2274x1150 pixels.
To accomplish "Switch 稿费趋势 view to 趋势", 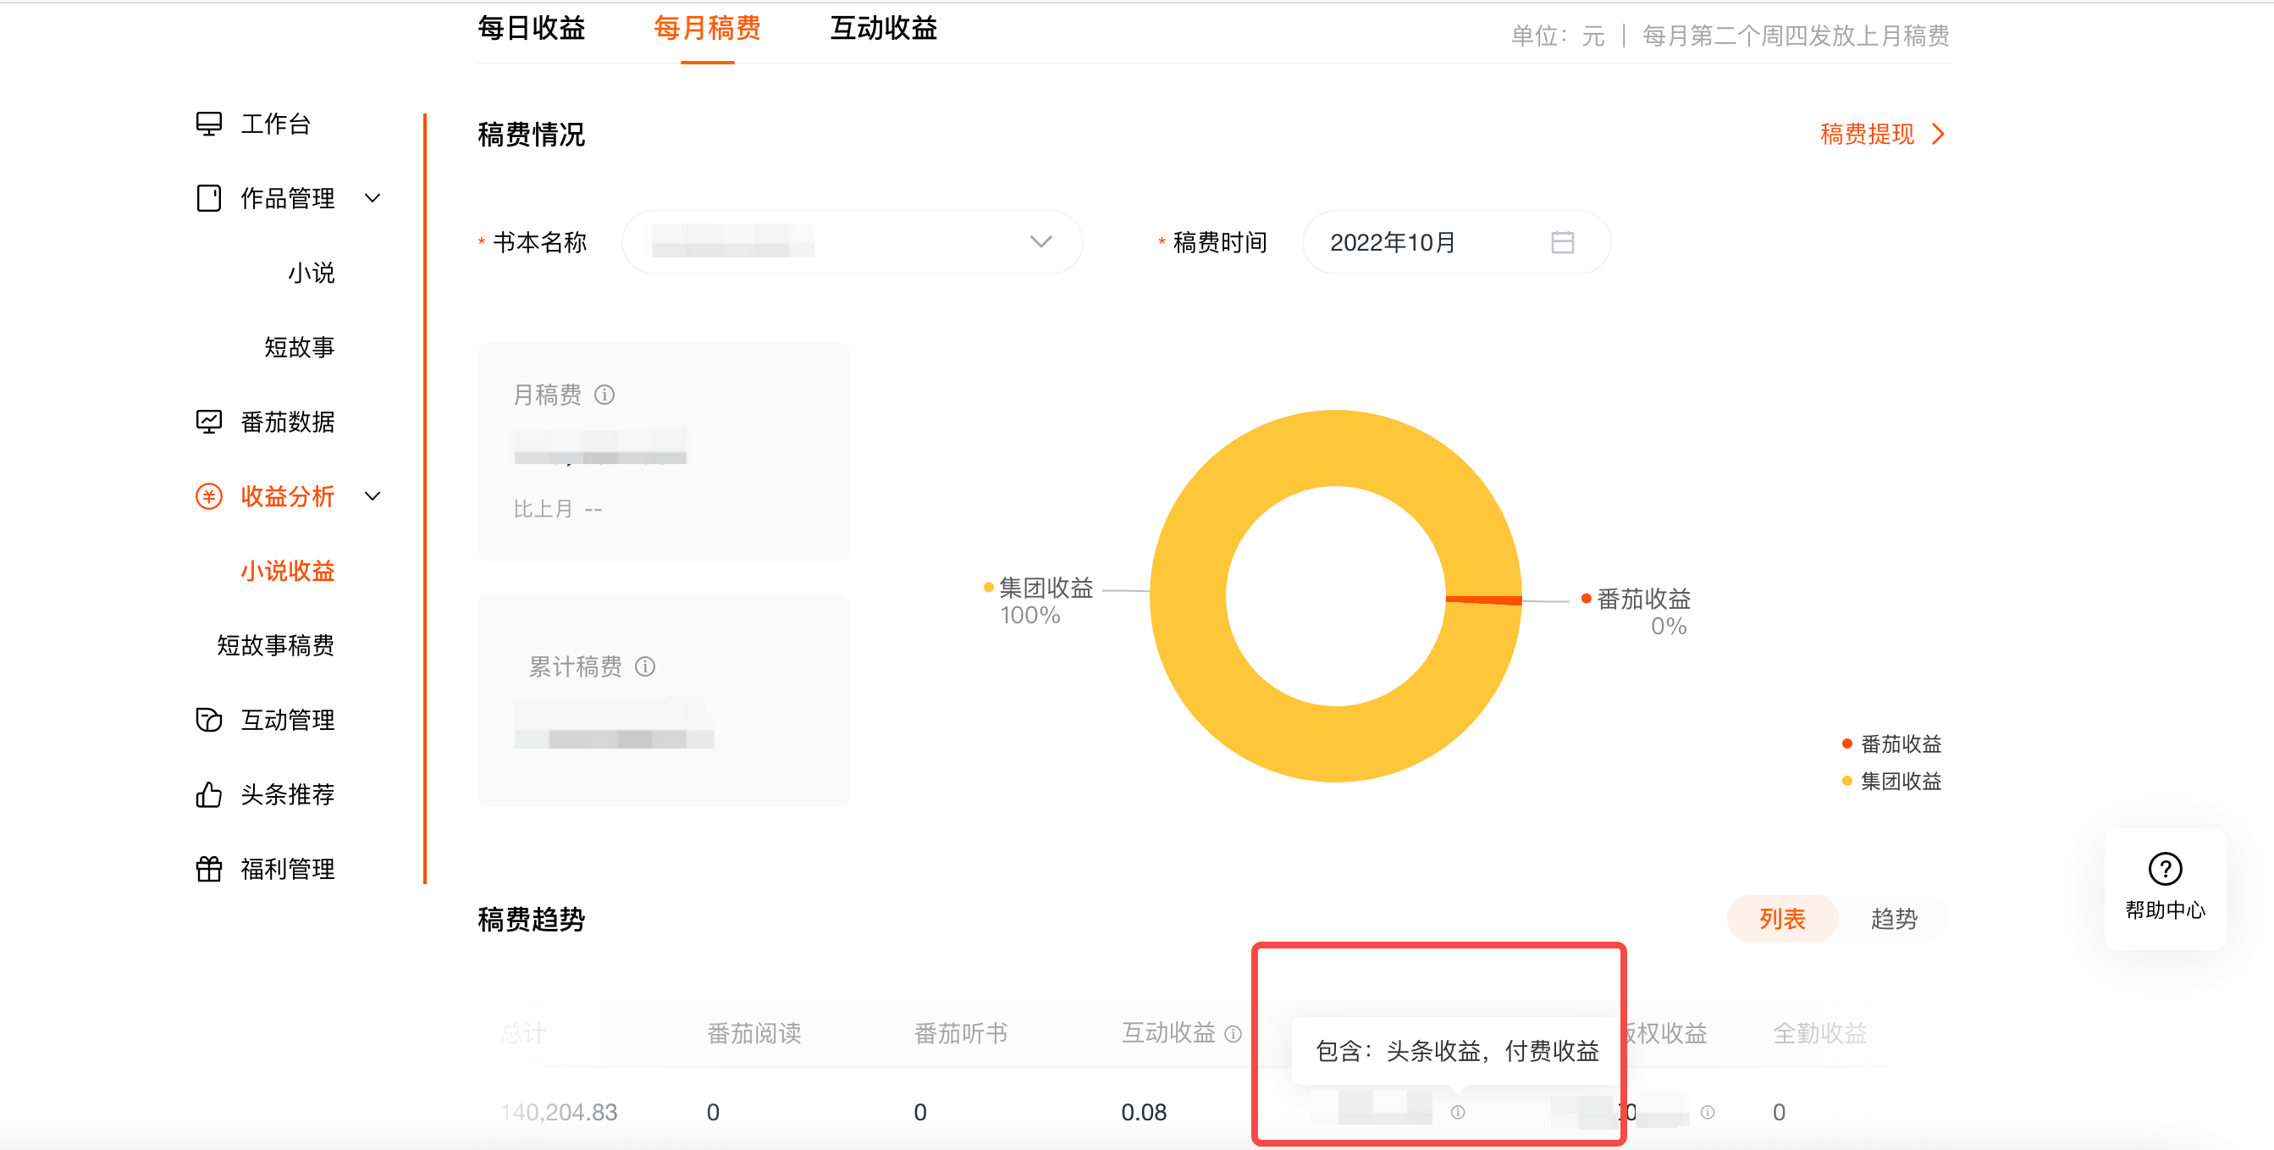I will point(1894,920).
